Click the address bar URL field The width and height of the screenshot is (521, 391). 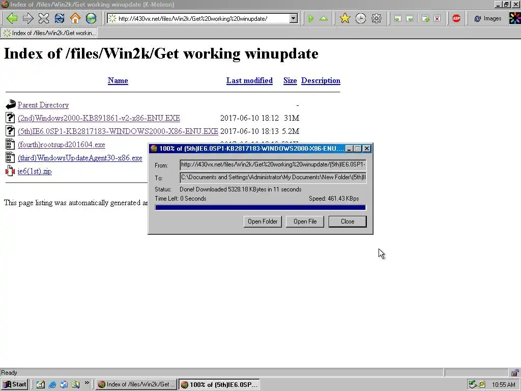click(202, 19)
